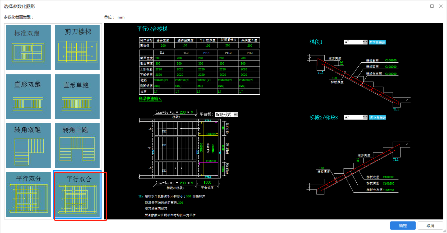Confirm with the 确定 button
Image resolution: width=447 pixels, height=233 pixels.
pos(403,226)
